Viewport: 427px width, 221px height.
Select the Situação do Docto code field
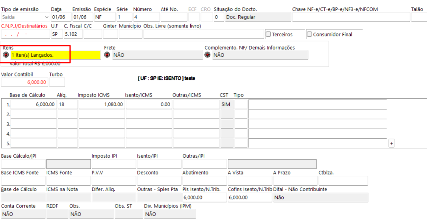(219, 17)
